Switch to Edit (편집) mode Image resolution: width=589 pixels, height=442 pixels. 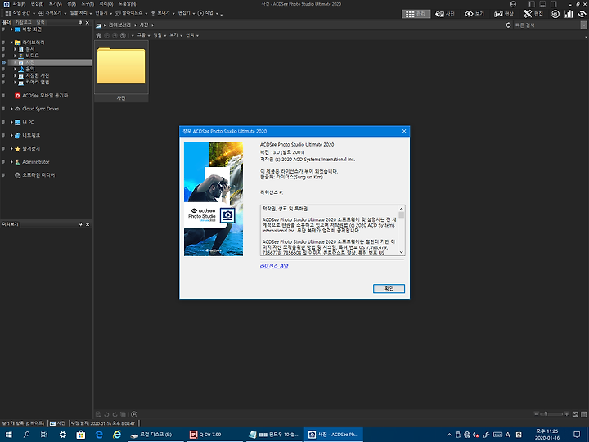pos(533,14)
